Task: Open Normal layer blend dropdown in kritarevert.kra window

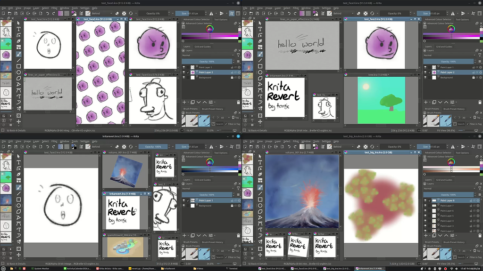Action: (x=208, y=189)
